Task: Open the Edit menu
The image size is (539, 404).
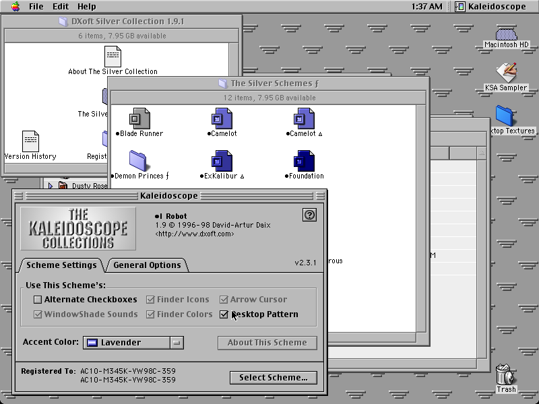Action: [61, 7]
